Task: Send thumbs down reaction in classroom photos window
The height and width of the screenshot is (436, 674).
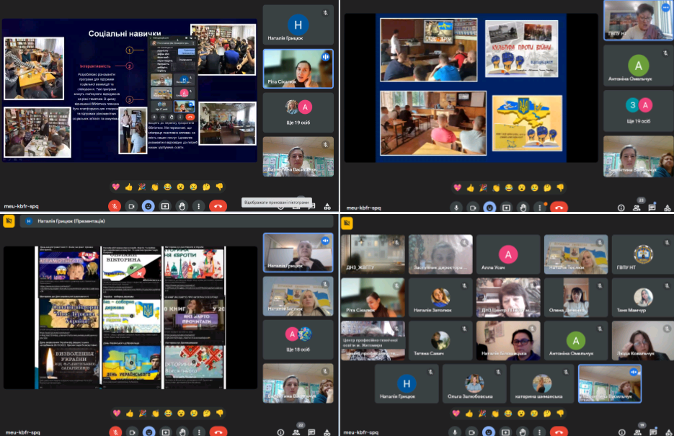Action: coord(560,187)
